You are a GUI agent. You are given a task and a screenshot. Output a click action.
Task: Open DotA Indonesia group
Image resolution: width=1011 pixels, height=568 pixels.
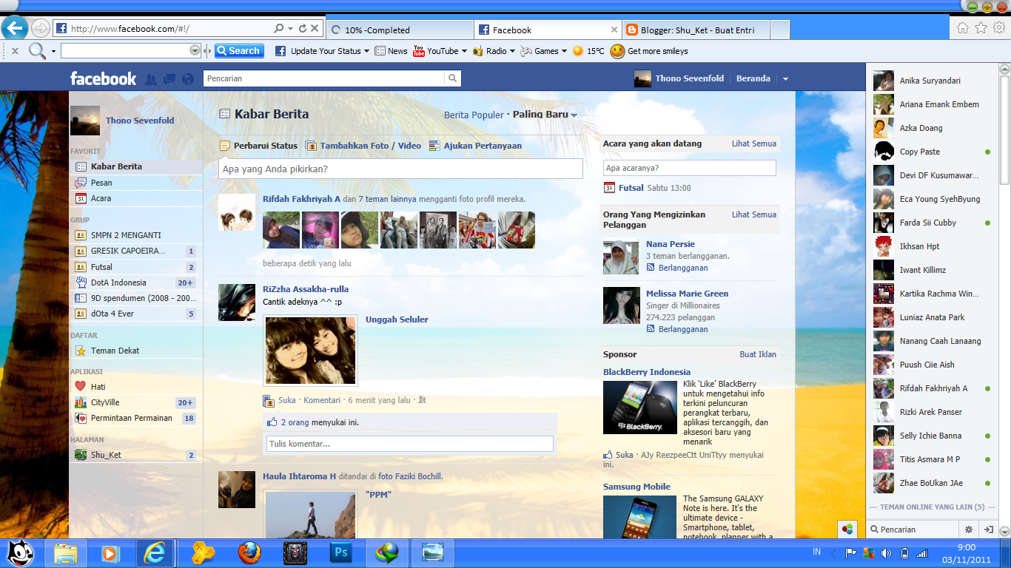(136, 283)
